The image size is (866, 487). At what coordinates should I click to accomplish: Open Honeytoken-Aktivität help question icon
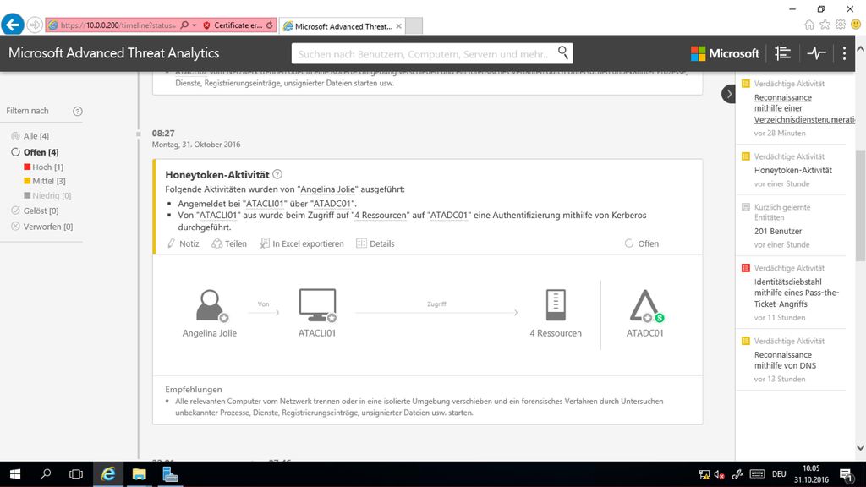tap(277, 174)
